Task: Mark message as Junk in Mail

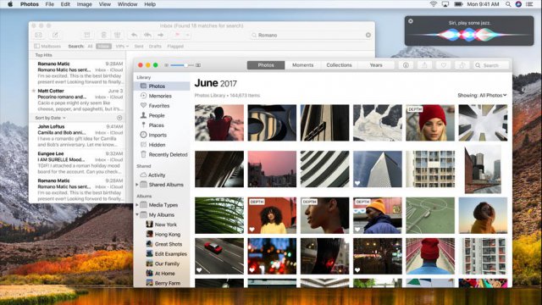Action: (118, 35)
